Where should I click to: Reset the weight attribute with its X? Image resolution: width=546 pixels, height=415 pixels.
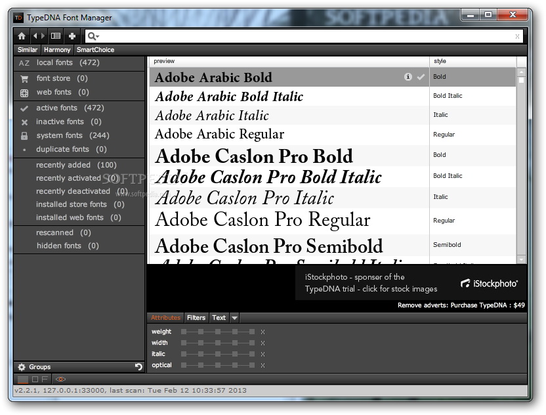pos(262,332)
